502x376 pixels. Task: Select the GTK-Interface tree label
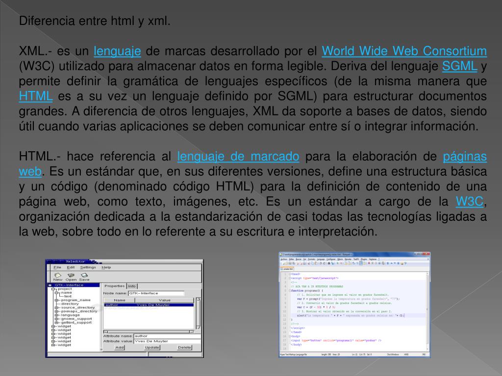tap(69, 285)
